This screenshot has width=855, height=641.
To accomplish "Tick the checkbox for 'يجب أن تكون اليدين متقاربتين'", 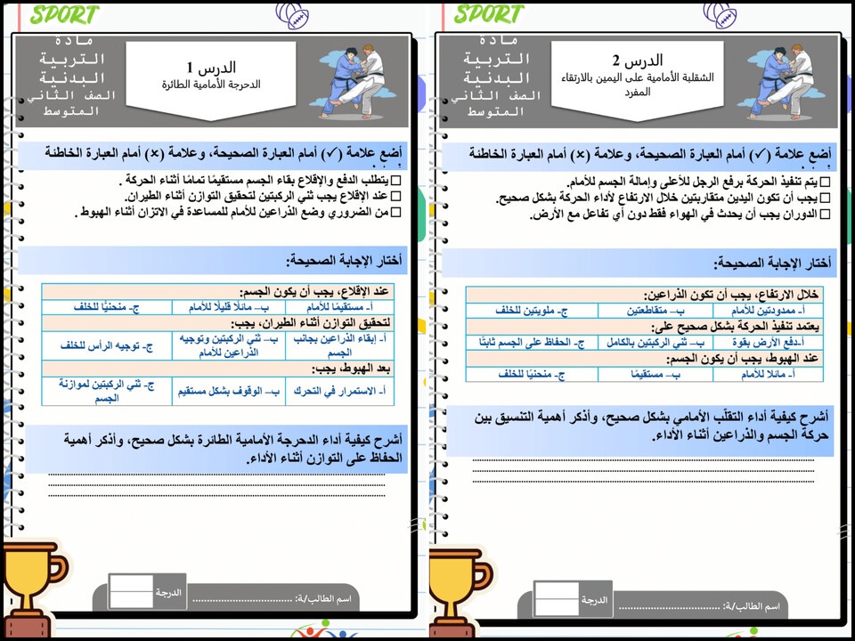I will pos(825,199).
